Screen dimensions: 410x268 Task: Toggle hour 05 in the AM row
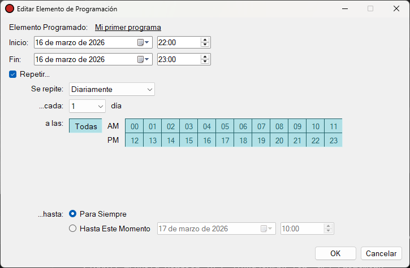point(225,126)
